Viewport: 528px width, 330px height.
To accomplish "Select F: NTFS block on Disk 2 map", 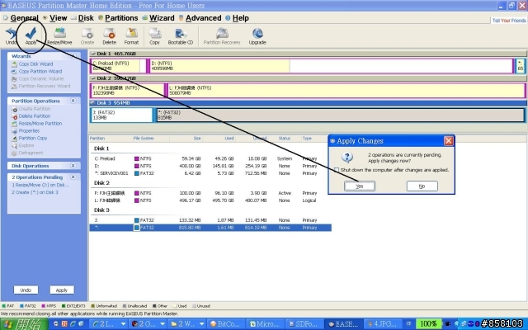I will coord(127,90).
